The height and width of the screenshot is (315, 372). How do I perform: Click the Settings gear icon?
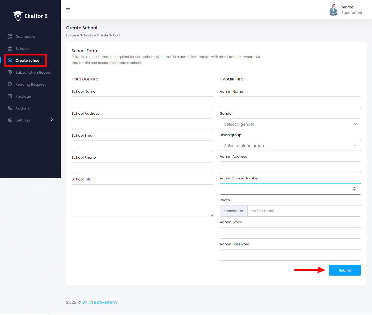click(10, 120)
